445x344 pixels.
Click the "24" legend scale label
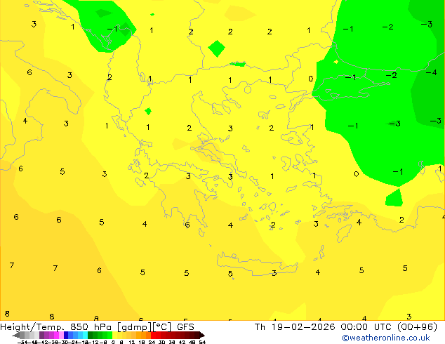tap(152, 342)
